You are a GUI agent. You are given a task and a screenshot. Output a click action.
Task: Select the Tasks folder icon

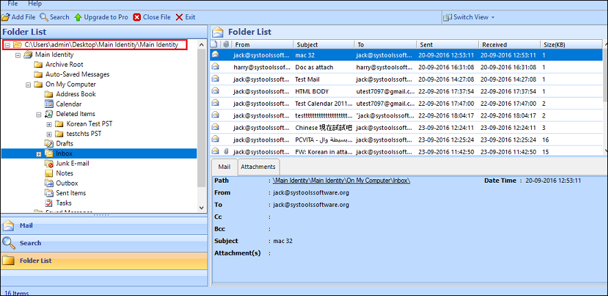tap(49, 203)
